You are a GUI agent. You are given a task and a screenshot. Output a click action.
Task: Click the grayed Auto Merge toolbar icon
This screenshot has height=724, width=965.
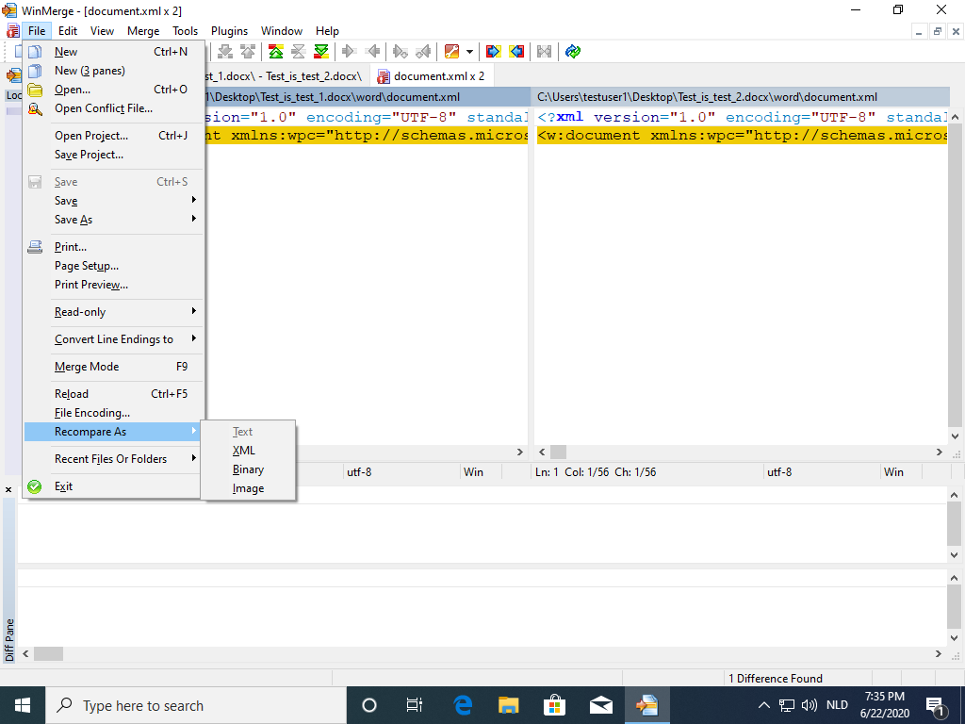tap(544, 52)
